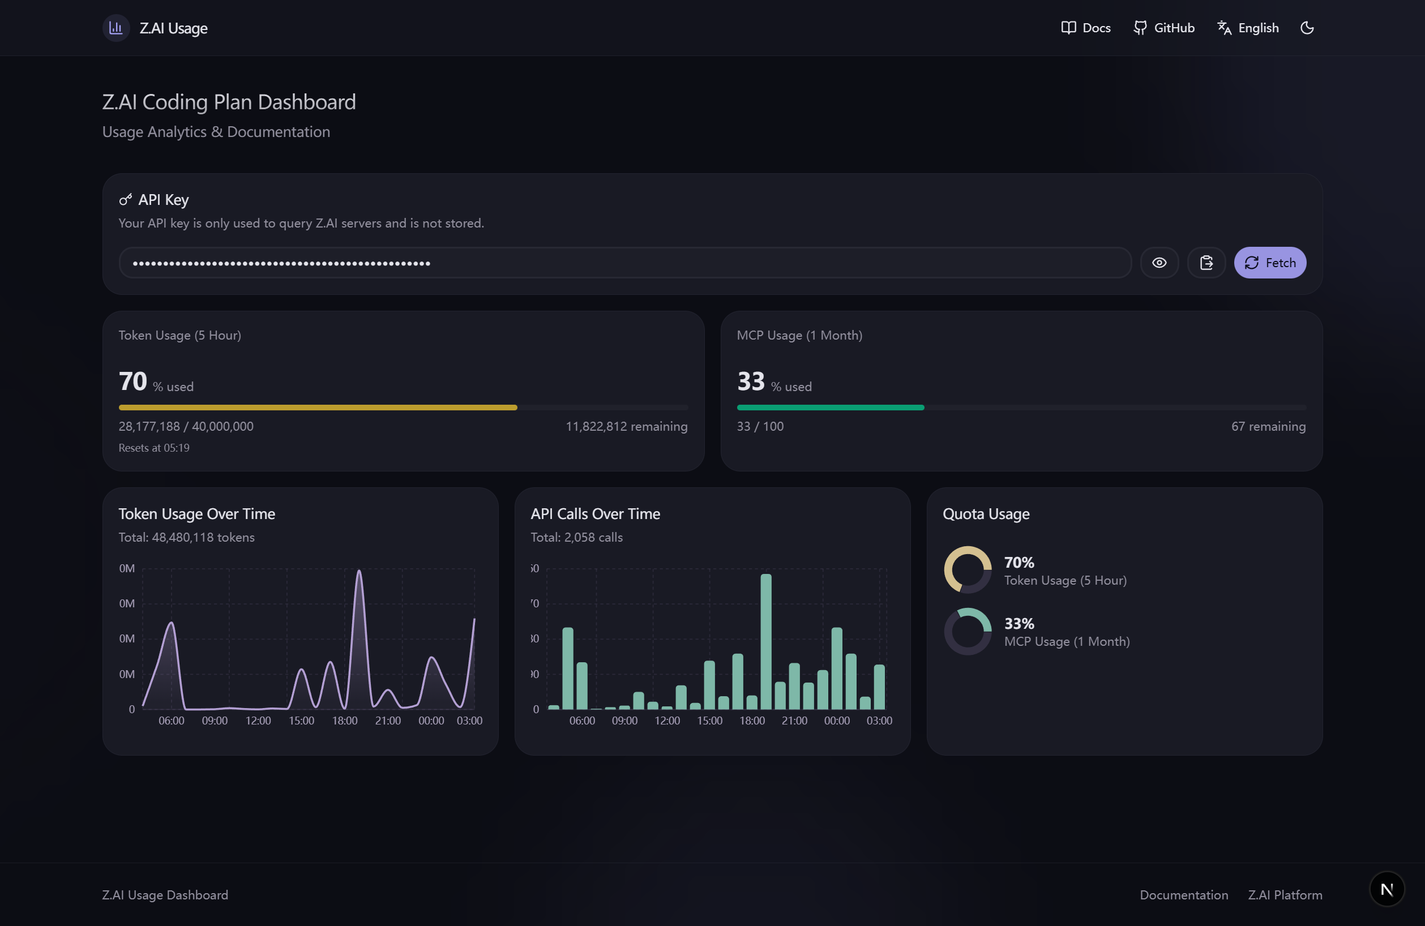Click the Token Usage yellow progress bar
This screenshot has width=1425, height=926.
tap(318, 408)
